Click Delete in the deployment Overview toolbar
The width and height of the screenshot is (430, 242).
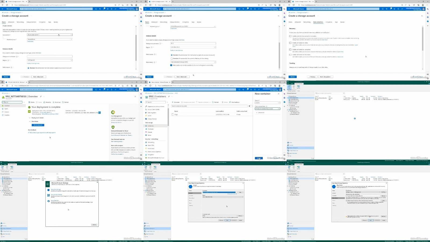(x=31, y=102)
